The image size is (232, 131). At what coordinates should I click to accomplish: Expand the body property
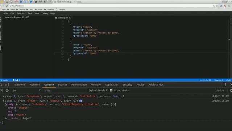(6, 104)
